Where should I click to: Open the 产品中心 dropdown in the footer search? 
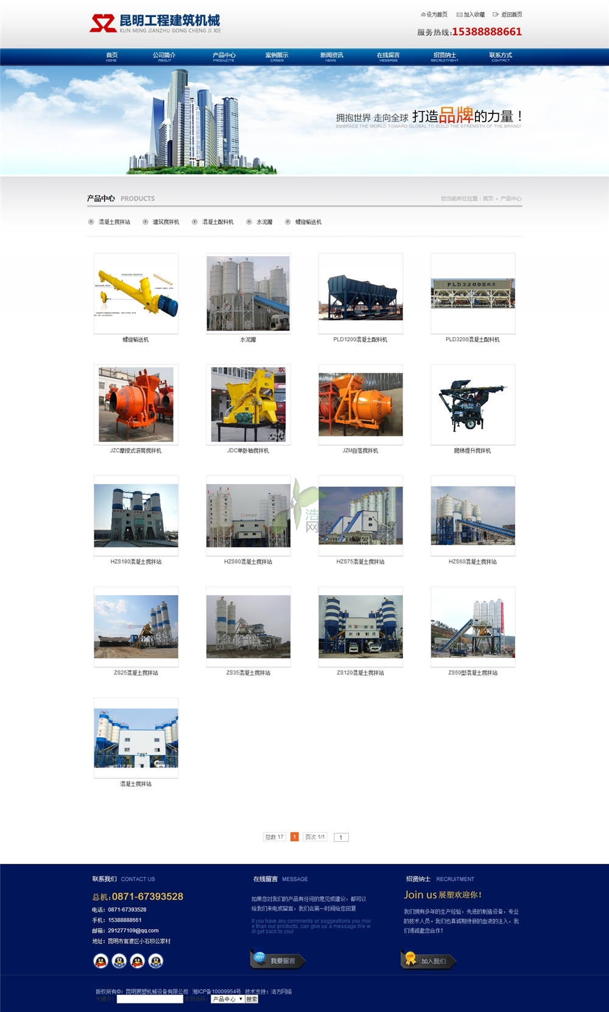pyautogui.click(x=227, y=999)
